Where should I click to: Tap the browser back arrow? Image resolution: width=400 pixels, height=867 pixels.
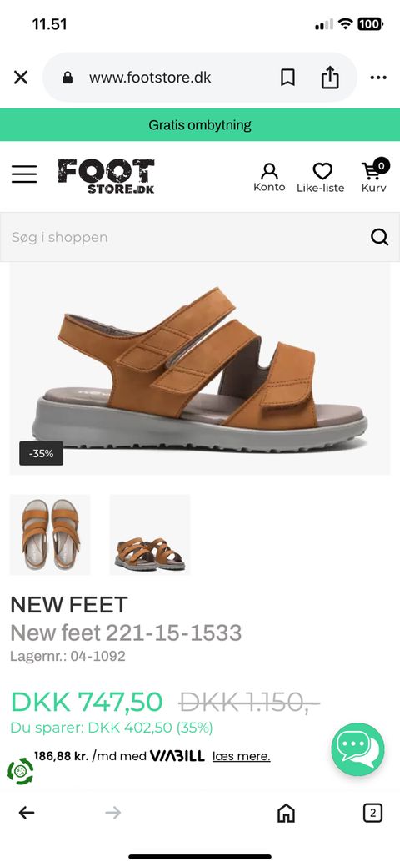[27, 812]
